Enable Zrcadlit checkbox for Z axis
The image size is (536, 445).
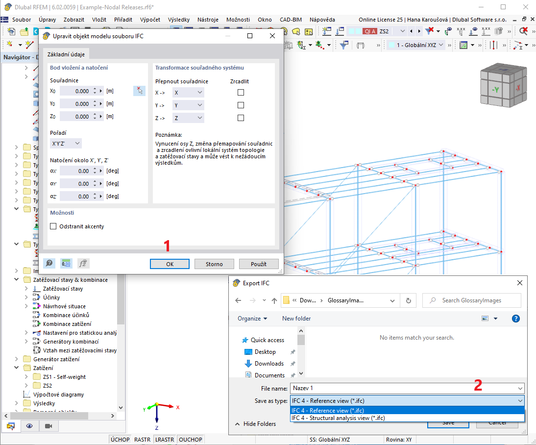coord(241,118)
